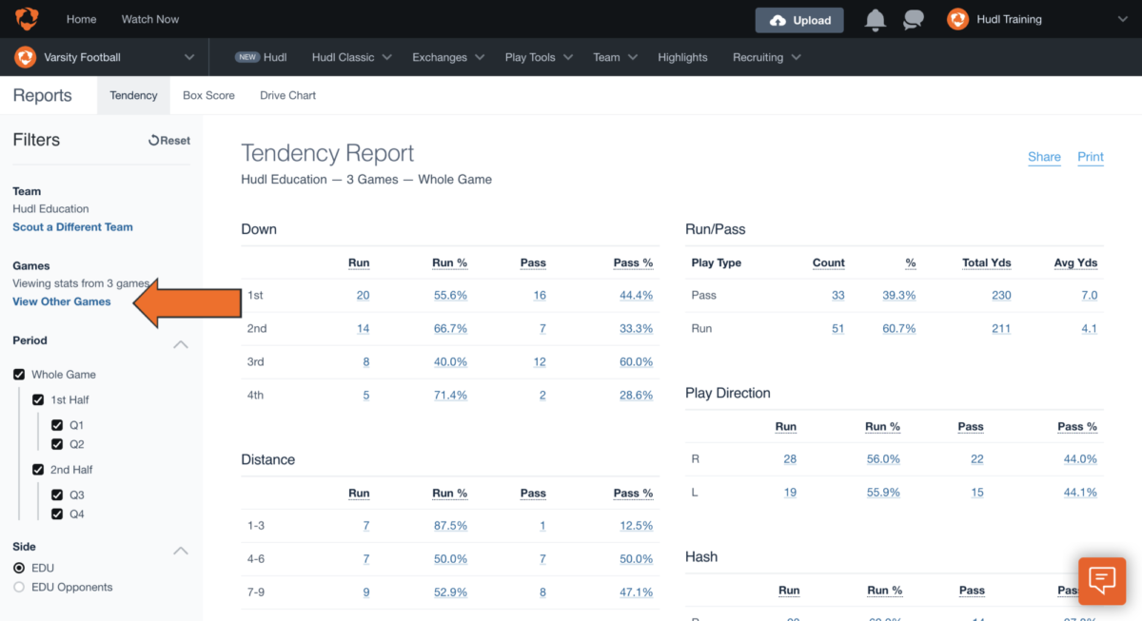1142x621 pixels.
Task: Click Run play type count 51
Action: (x=837, y=329)
